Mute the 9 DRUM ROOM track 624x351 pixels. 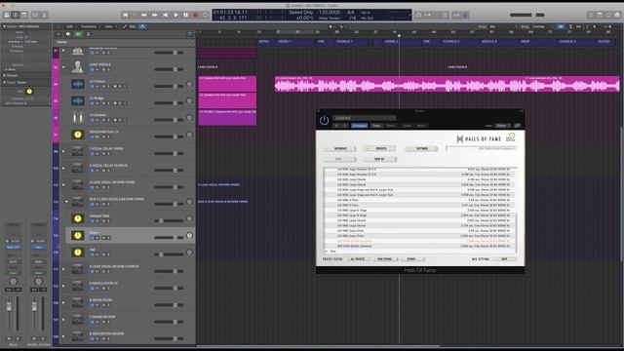tap(103, 305)
